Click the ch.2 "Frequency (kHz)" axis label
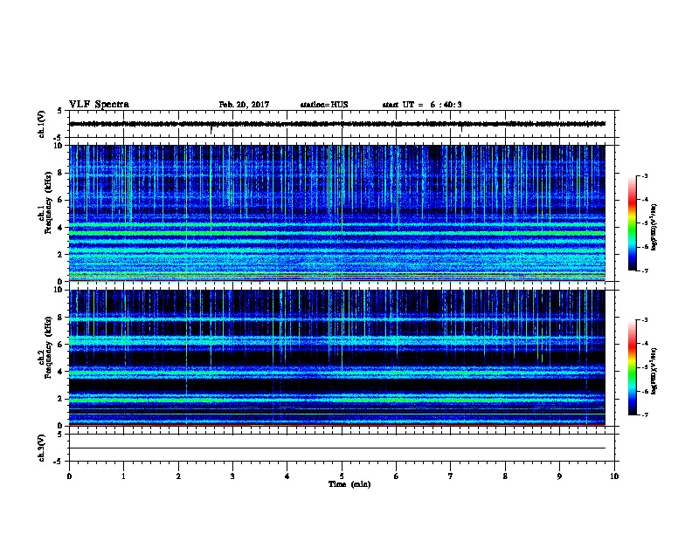This screenshot has height=534, width=692. pos(47,347)
